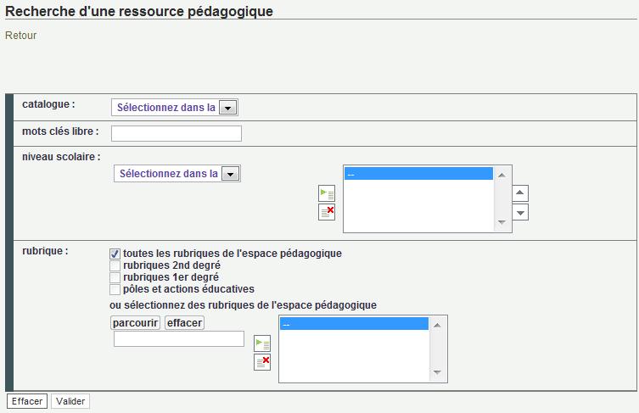Click the Retour link
639x413 pixels.
pos(21,36)
